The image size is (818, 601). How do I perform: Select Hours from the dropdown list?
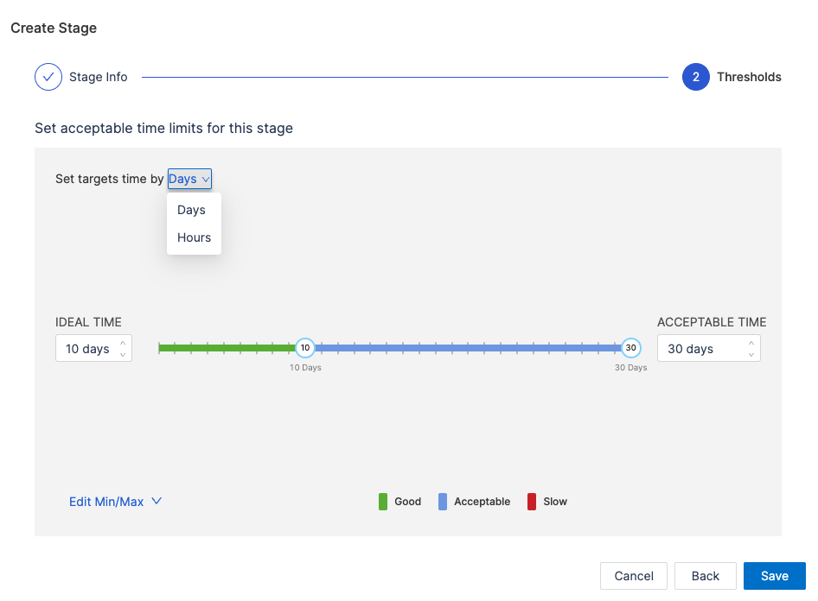click(x=194, y=237)
